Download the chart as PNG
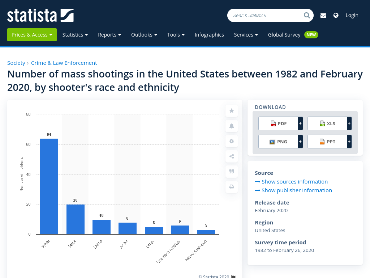370x278 pixels. tap(279, 142)
